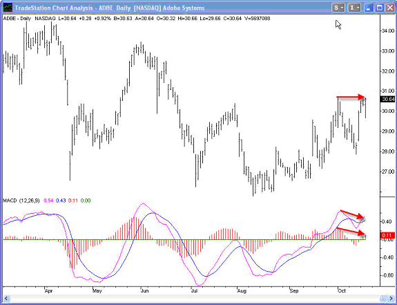Click the '31.00' price axis label
This screenshot has height=305, width=397.
388,91
